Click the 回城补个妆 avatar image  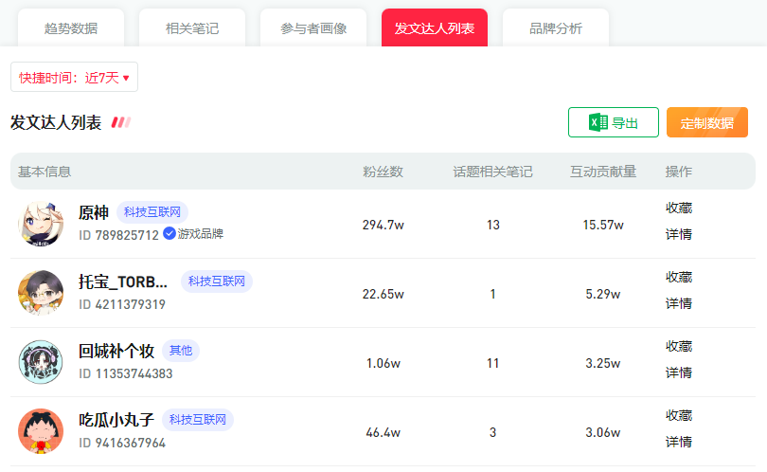pyautogui.click(x=41, y=362)
